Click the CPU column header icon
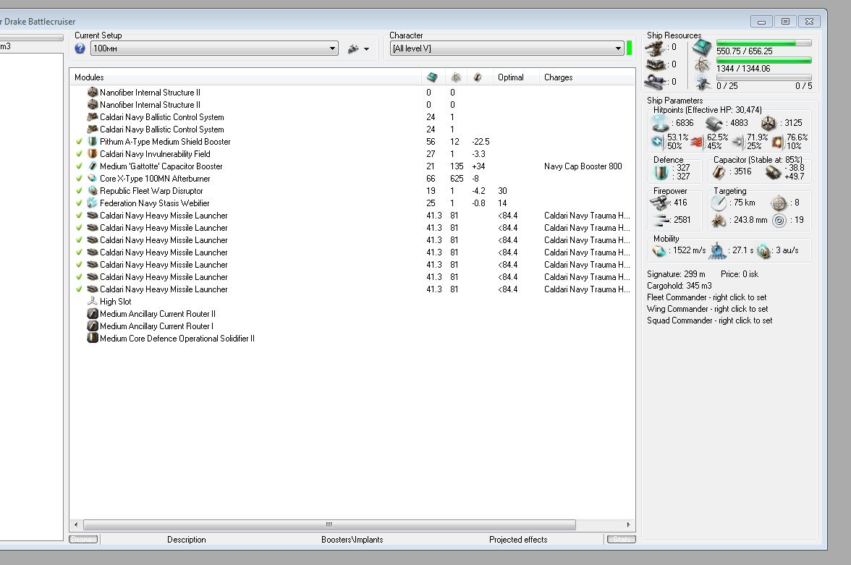This screenshot has height=565, width=851. [432, 77]
